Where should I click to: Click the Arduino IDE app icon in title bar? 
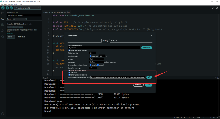[x=1, y=1]
